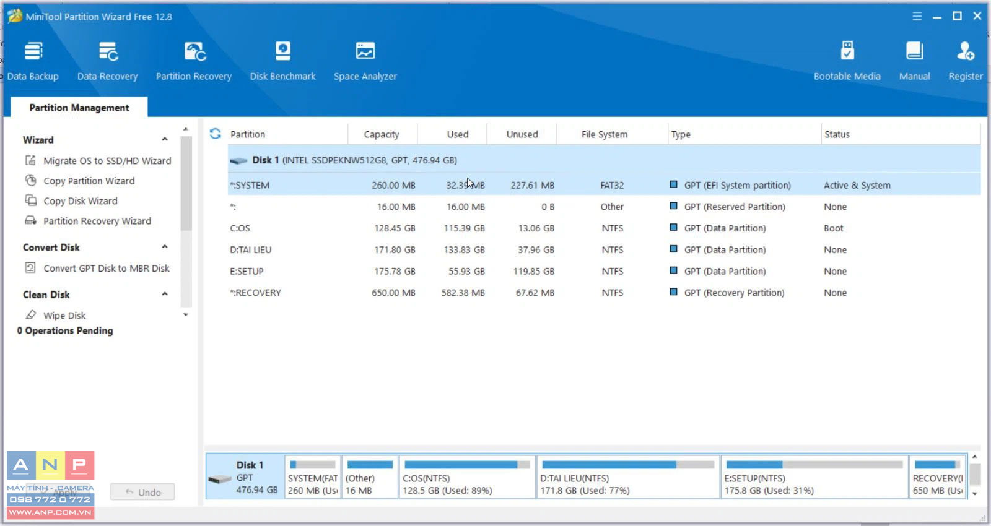
Task: Refresh the partition list
Action: (216, 134)
